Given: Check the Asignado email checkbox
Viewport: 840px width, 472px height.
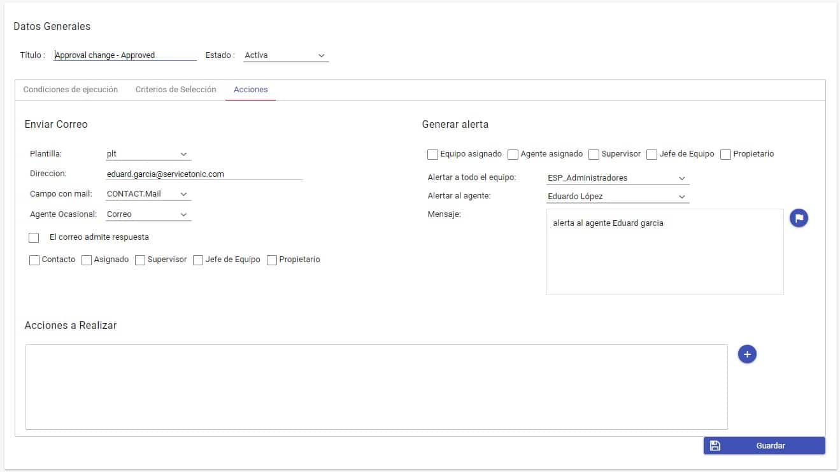Looking at the screenshot, I should tap(87, 260).
